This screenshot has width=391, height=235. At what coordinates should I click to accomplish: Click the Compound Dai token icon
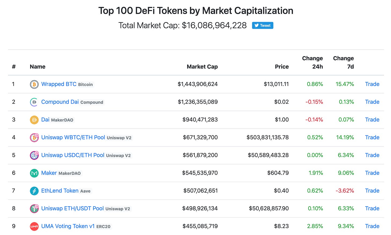(x=34, y=102)
